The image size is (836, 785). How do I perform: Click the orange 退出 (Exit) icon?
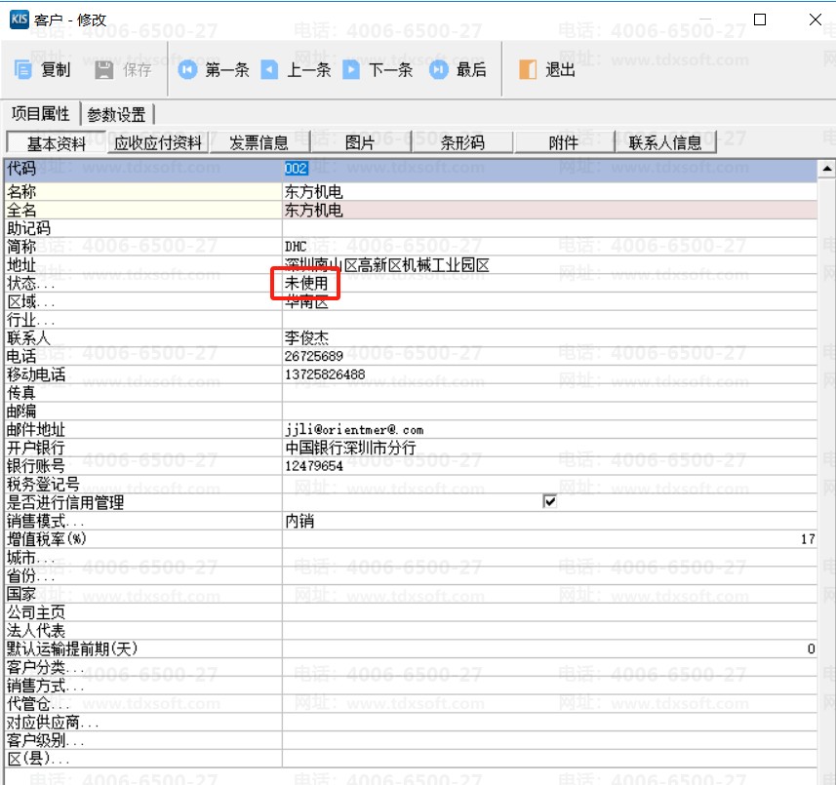click(x=526, y=69)
